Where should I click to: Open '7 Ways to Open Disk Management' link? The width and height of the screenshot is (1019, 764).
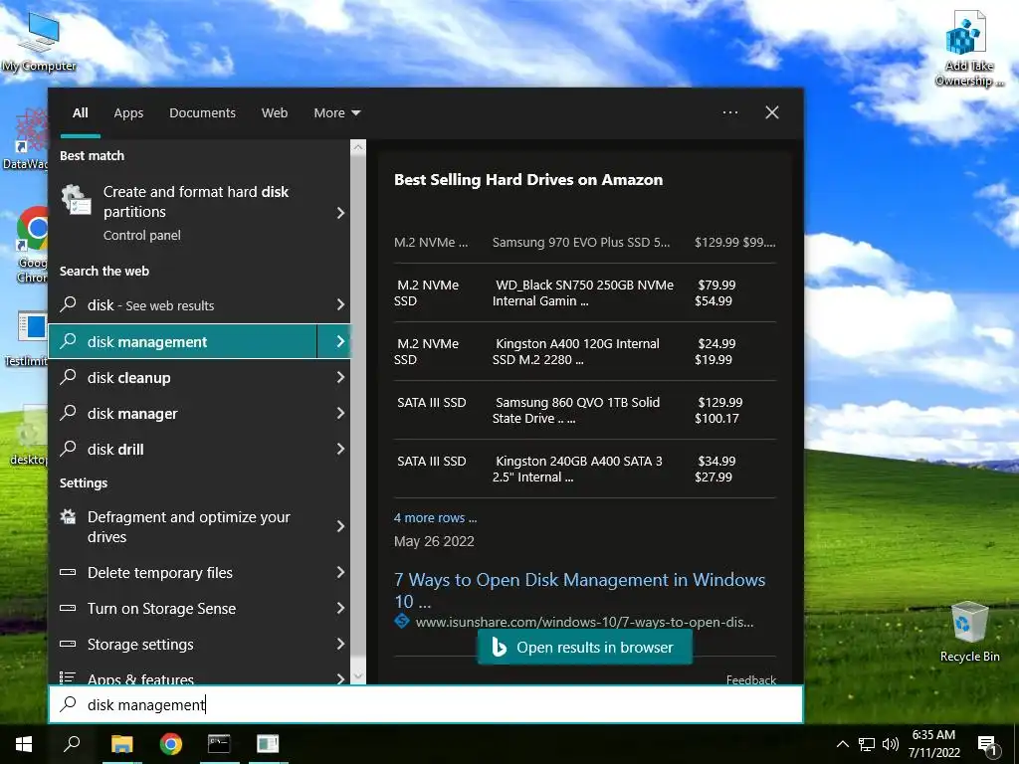point(579,590)
